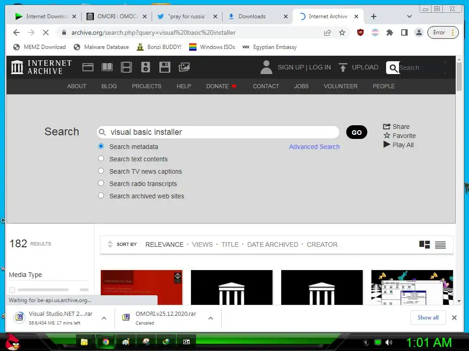The width and height of the screenshot is (469, 351).
Task: Click the Angry Birds start button
Action: [12, 341]
